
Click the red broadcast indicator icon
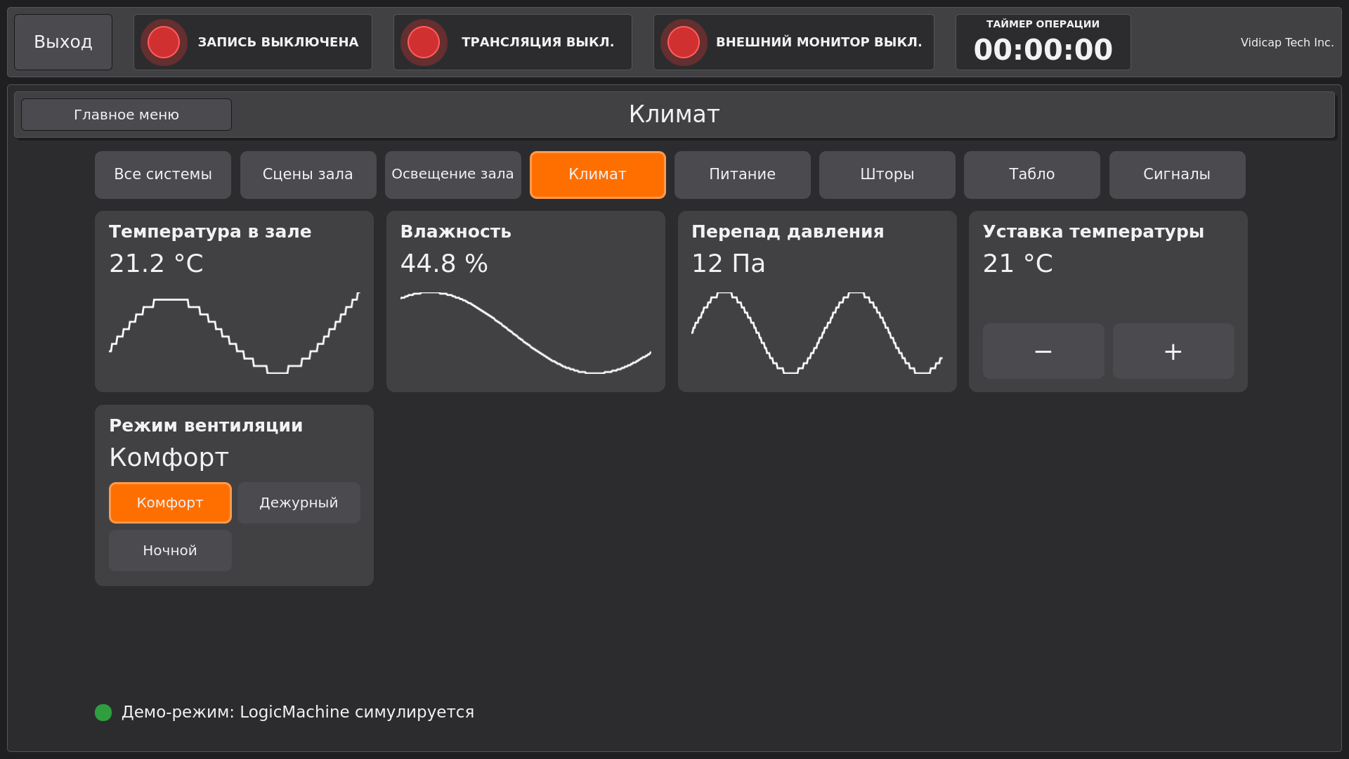click(424, 42)
